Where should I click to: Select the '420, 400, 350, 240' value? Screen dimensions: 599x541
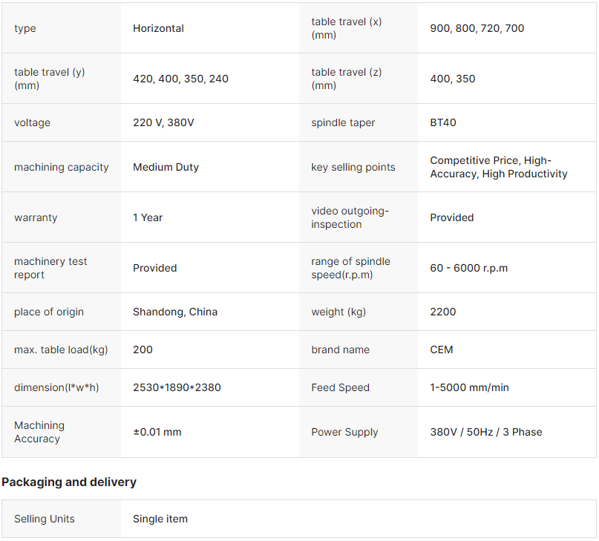[x=180, y=79]
